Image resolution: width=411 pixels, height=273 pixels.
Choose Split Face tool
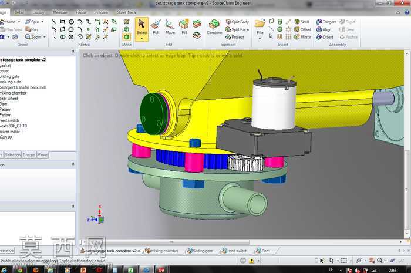pyautogui.click(x=237, y=29)
